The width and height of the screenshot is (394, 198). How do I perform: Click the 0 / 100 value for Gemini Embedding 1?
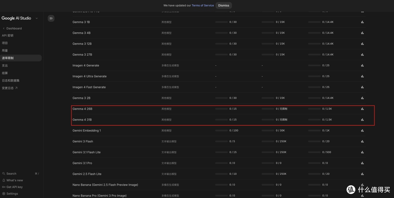click(x=234, y=130)
